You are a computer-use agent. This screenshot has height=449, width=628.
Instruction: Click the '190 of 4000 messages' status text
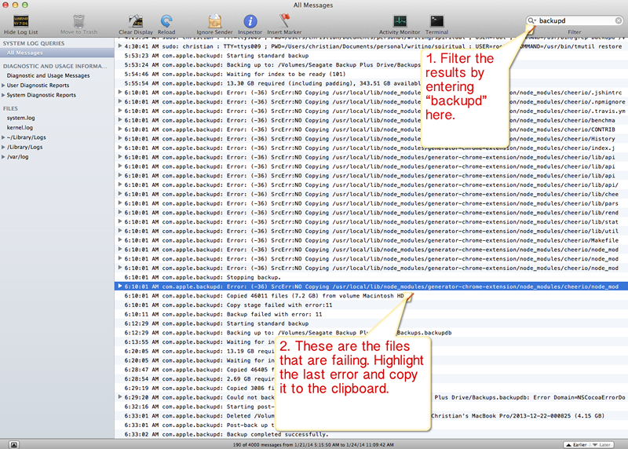313,444
